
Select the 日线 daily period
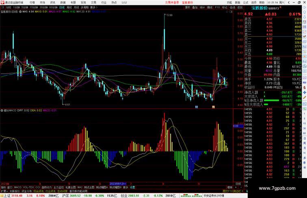click(62, 7)
